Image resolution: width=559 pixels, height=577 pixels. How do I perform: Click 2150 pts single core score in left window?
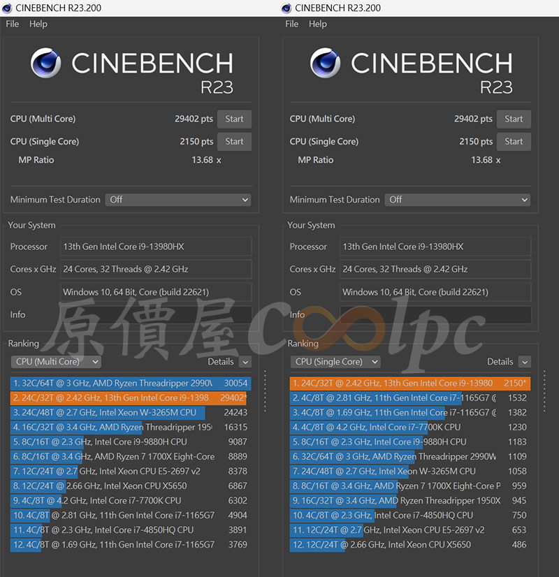(196, 142)
